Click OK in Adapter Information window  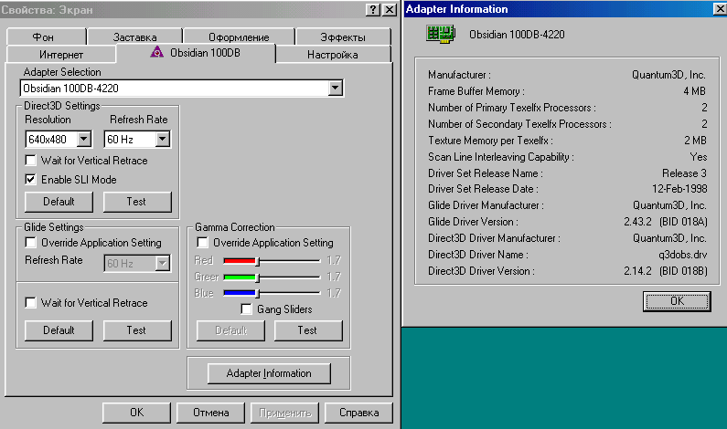tap(677, 301)
